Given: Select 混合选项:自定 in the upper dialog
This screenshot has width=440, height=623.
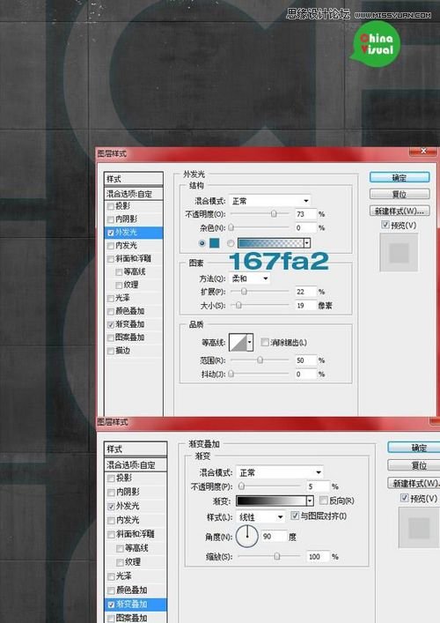Looking at the screenshot, I should pyautogui.click(x=134, y=194).
